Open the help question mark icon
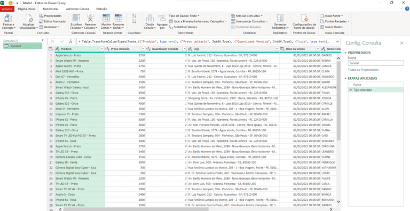This screenshot has height=211, width=410. pyautogui.click(x=407, y=9)
